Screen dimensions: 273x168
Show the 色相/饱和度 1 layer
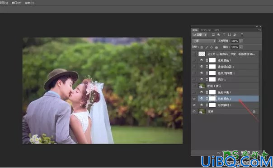(194, 73)
